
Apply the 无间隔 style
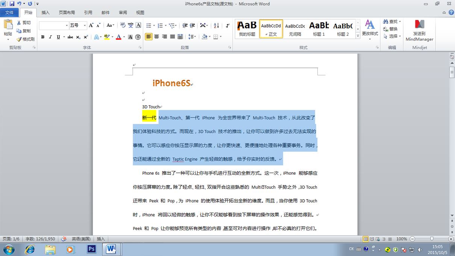pyautogui.click(x=295, y=29)
